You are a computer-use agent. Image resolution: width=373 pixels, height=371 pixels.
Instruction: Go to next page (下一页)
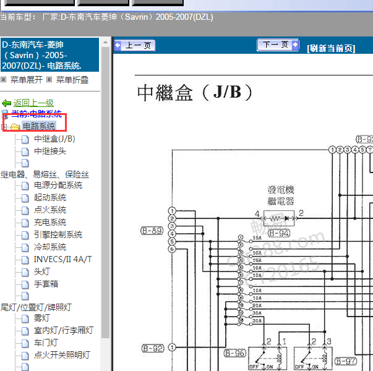[x=278, y=45]
